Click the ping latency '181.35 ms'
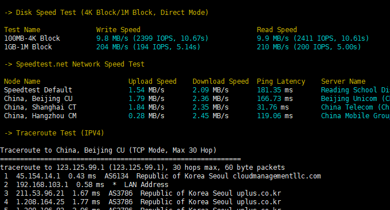Image resolution: width=390 pixels, height=210 pixels. (275, 90)
